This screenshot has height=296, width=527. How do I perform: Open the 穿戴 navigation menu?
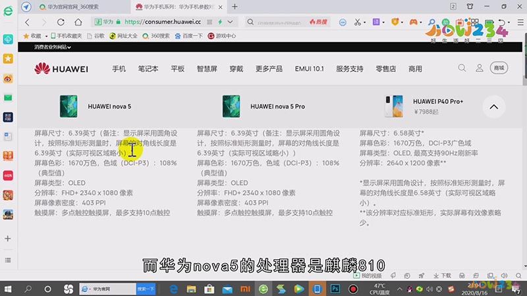click(x=236, y=69)
